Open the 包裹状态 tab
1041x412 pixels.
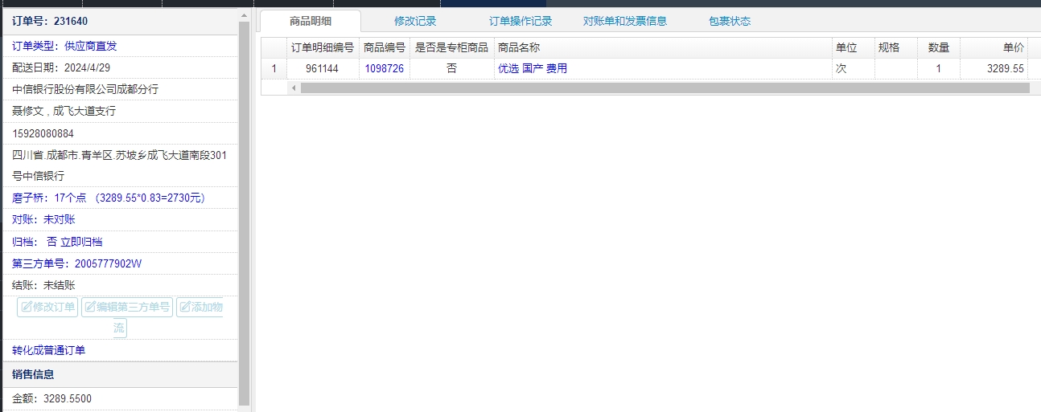click(x=730, y=21)
